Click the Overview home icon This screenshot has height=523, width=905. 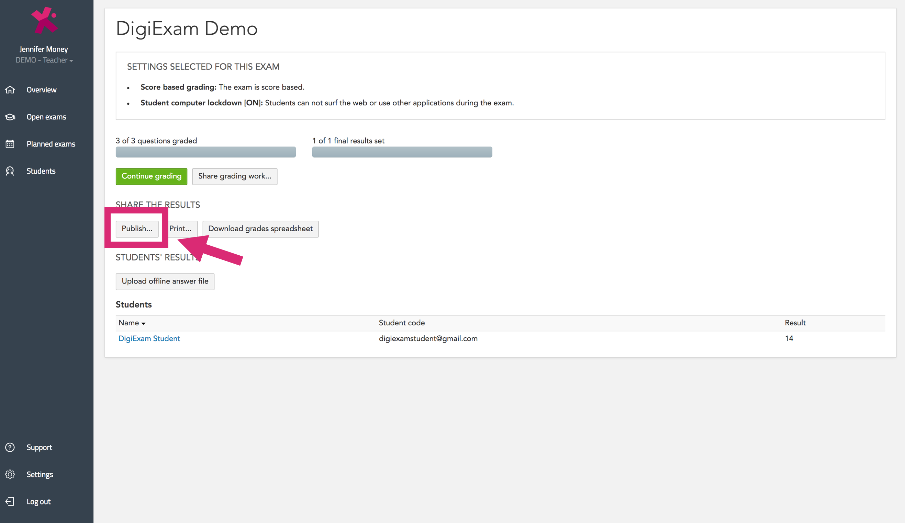tap(10, 90)
